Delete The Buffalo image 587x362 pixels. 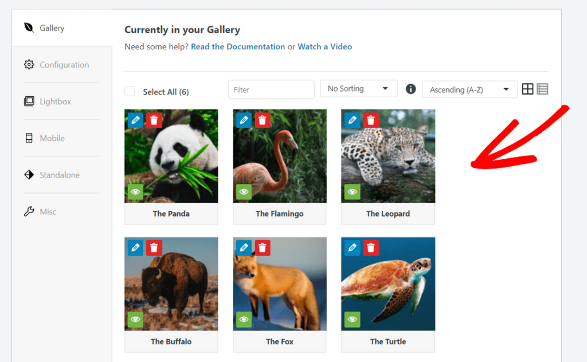(x=154, y=247)
